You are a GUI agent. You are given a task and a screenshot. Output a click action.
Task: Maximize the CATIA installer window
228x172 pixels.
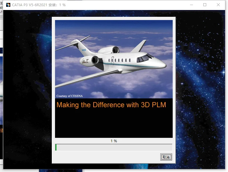pyautogui.click(x=205, y=5)
